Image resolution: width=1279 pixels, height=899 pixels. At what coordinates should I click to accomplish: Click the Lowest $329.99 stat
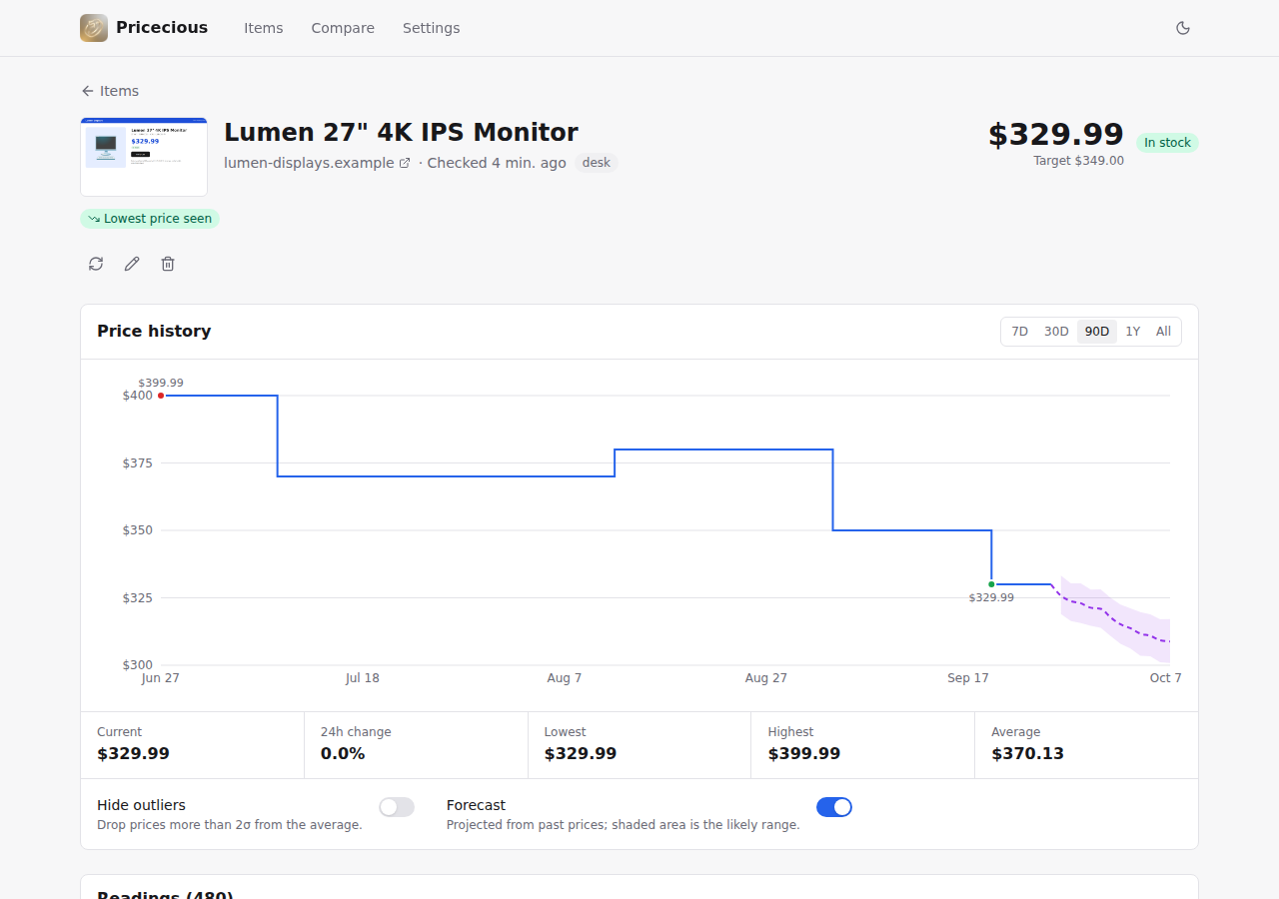(x=639, y=745)
